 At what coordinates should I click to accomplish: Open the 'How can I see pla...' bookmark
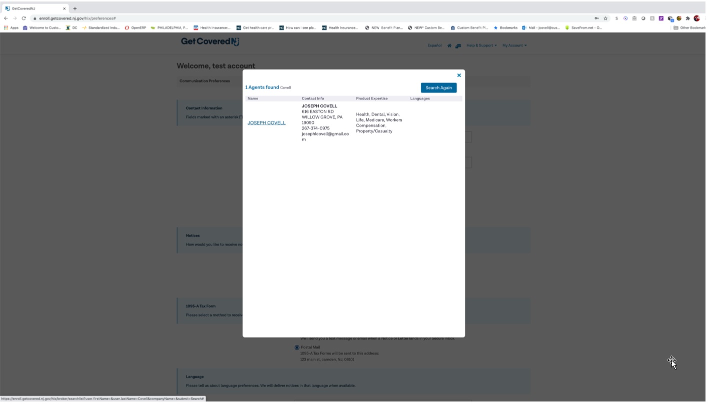tap(298, 28)
